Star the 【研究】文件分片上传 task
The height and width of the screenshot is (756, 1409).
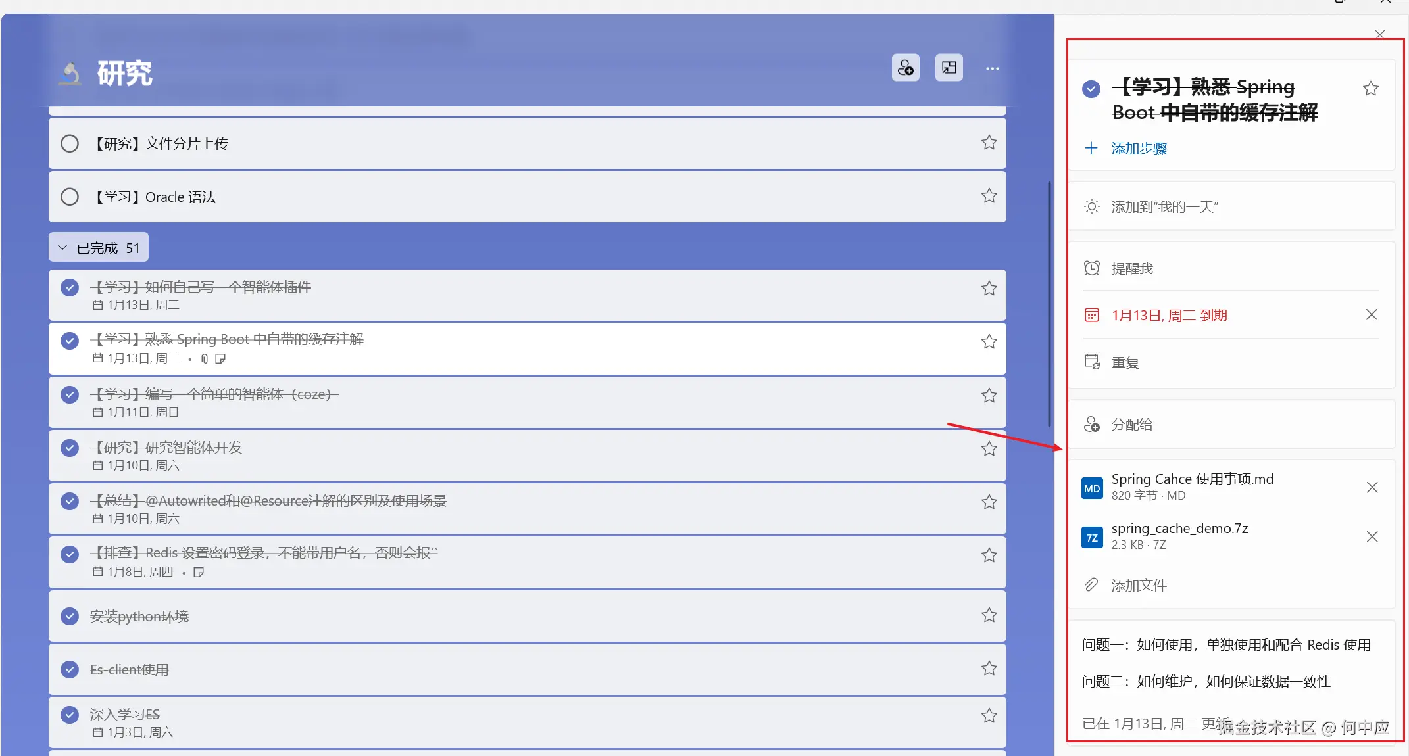(989, 143)
